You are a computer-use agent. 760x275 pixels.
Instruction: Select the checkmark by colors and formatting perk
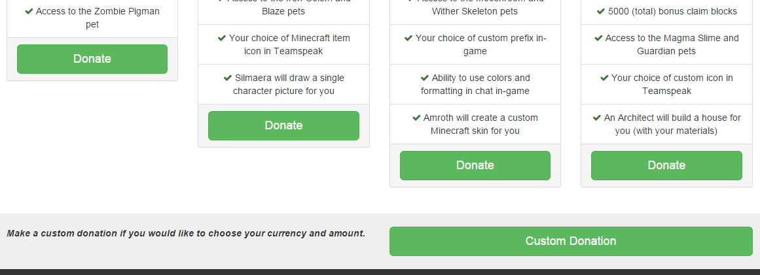[x=425, y=78]
